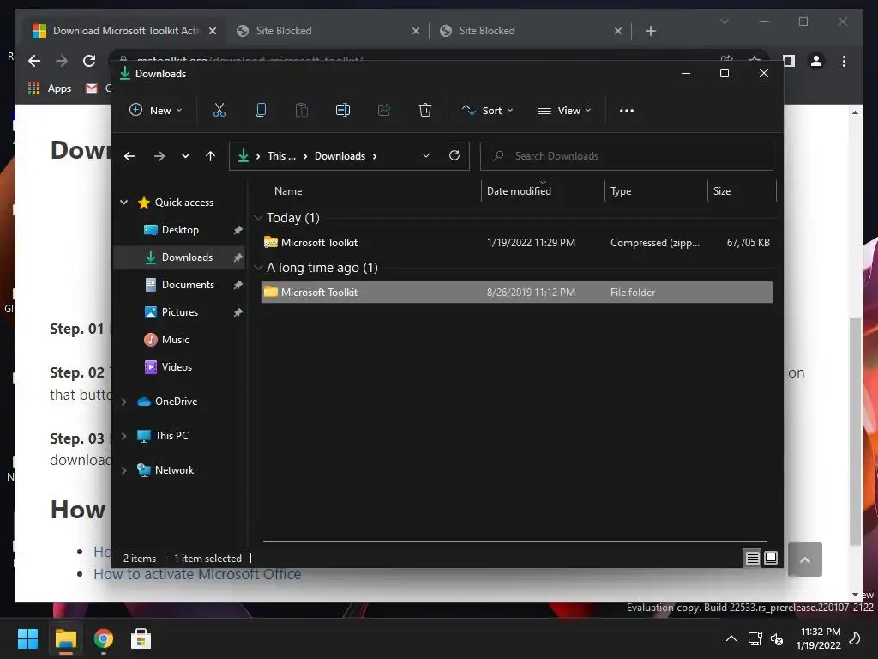Click the Cut scissors icon in Explorer toolbar

tap(219, 110)
